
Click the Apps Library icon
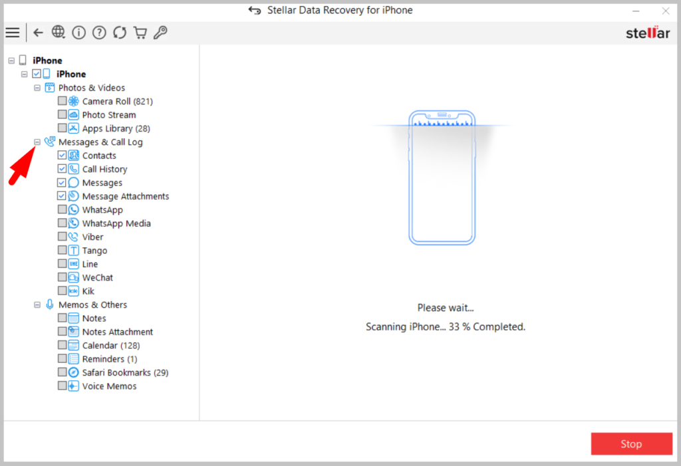[74, 128]
